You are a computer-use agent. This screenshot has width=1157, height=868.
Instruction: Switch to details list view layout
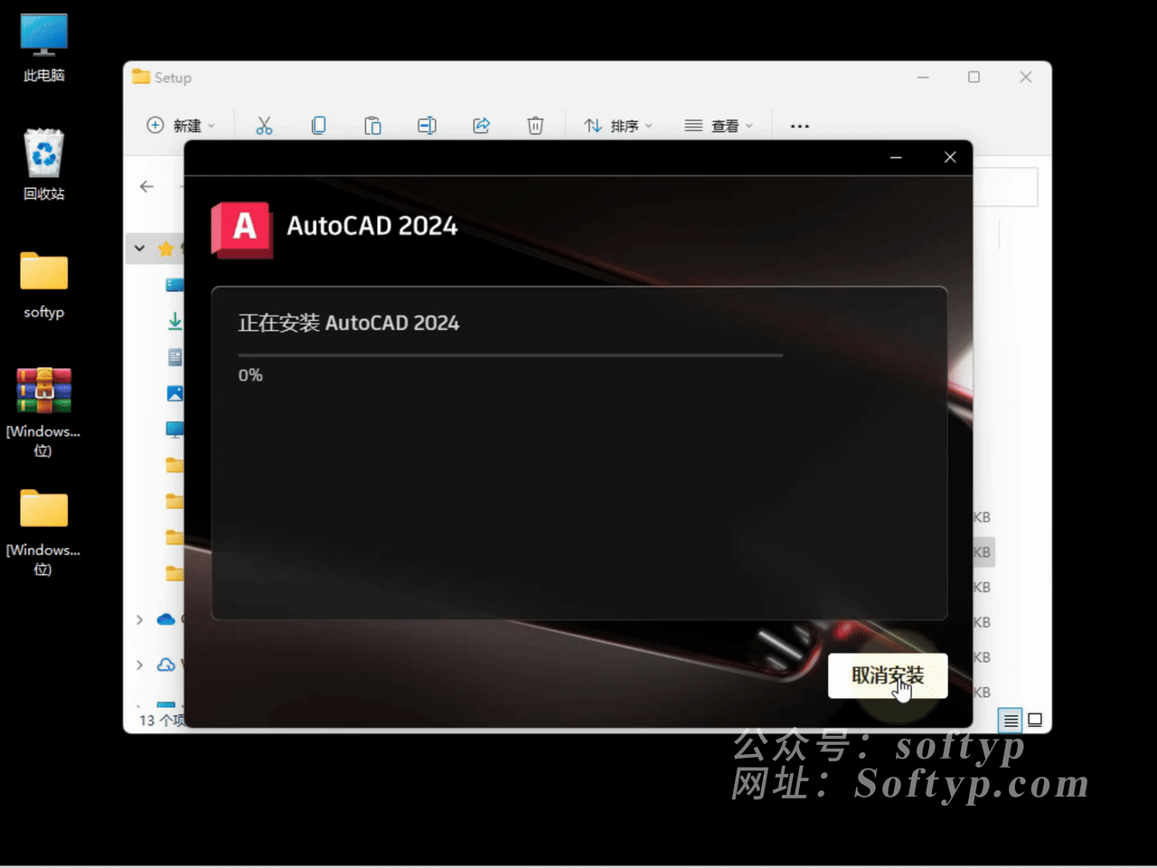click(x=1011, y=720)
